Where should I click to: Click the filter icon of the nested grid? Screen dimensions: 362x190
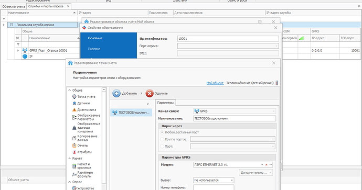click(18, 44)
